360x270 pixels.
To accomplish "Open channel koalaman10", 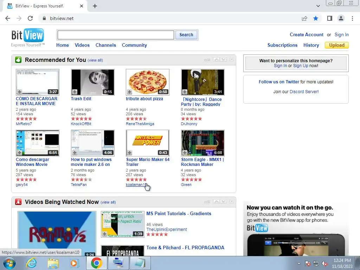I will point(136,185).
